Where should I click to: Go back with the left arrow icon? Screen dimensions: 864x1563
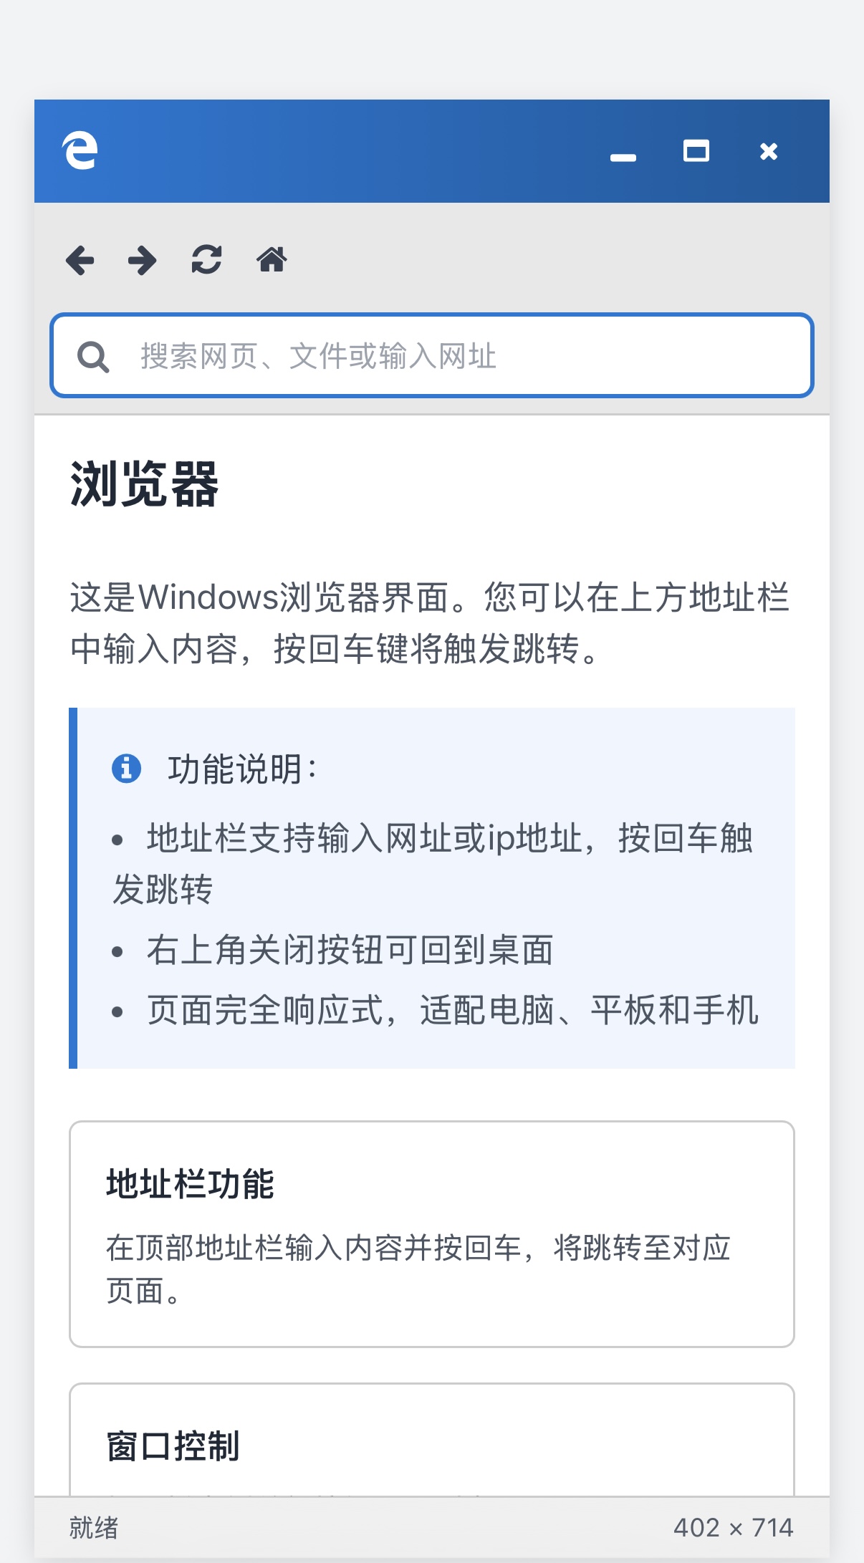80,260
